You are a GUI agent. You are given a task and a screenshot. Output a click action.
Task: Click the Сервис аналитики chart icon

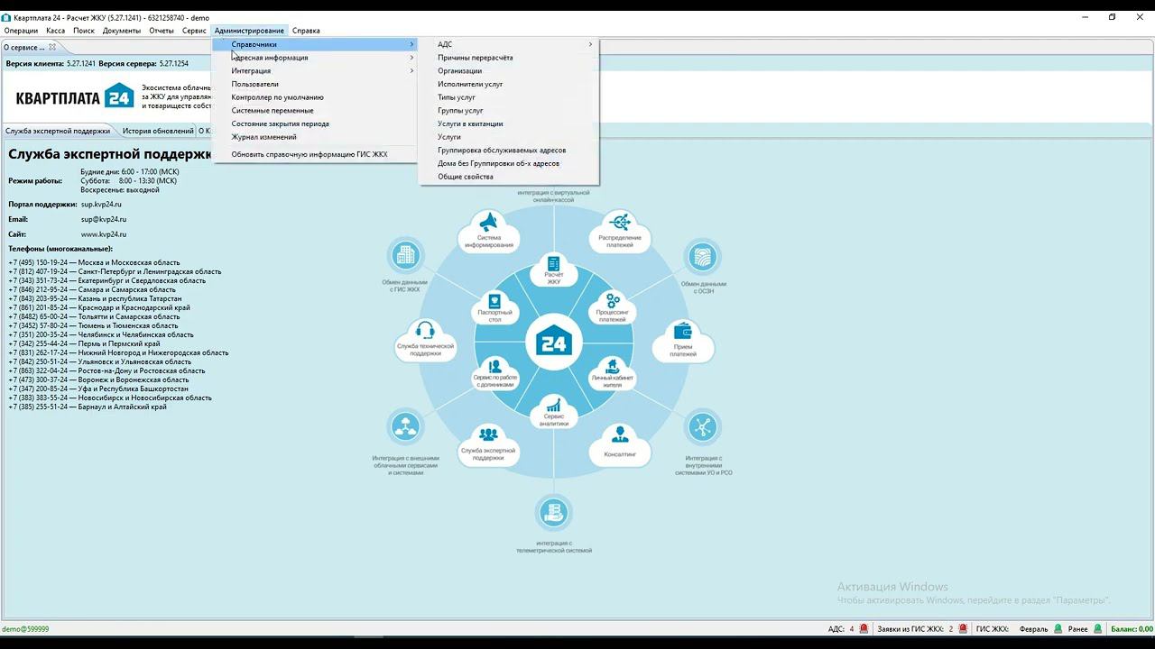coord(554,406)
